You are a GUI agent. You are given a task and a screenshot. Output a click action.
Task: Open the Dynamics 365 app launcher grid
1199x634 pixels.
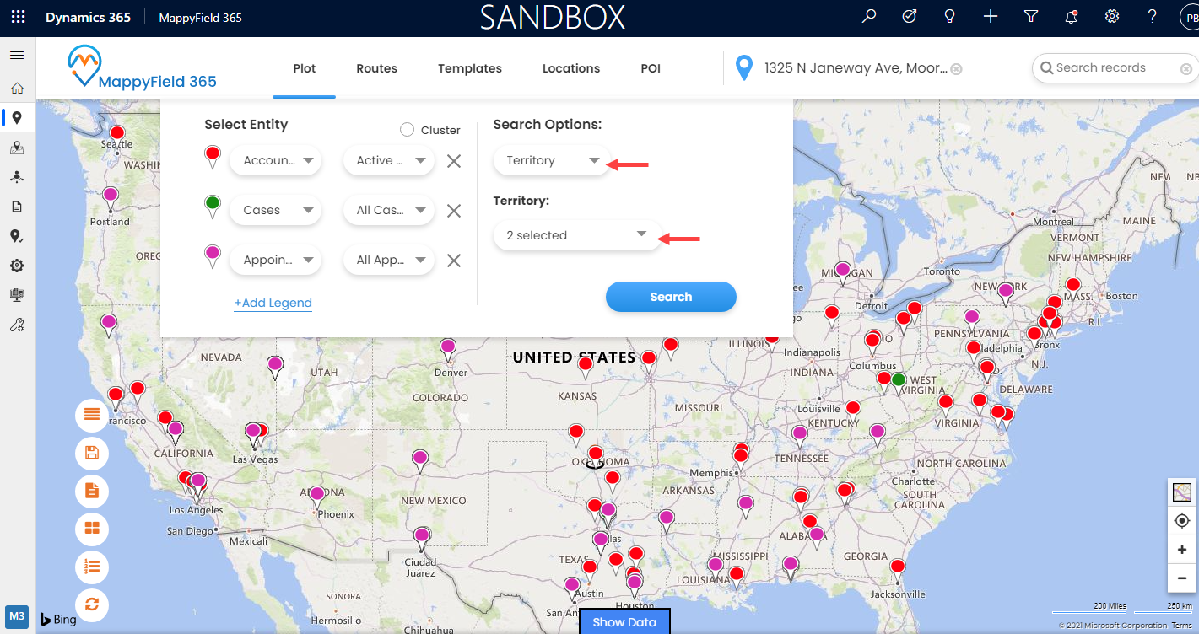tap(18, 17)
